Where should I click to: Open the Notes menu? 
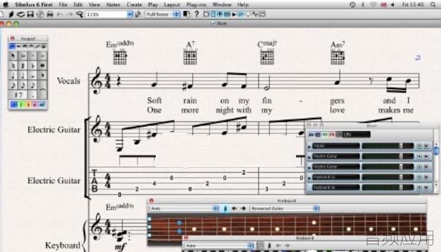click(113, 5)
